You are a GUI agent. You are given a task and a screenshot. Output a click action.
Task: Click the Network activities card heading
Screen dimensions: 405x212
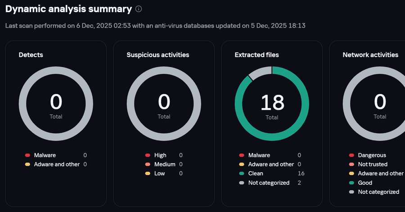370,55
